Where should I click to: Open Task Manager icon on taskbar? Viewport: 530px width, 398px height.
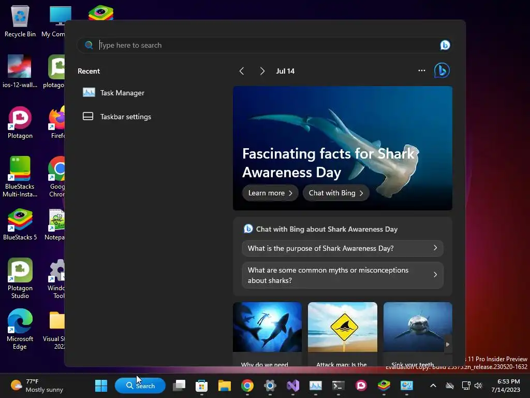[316, 386]
